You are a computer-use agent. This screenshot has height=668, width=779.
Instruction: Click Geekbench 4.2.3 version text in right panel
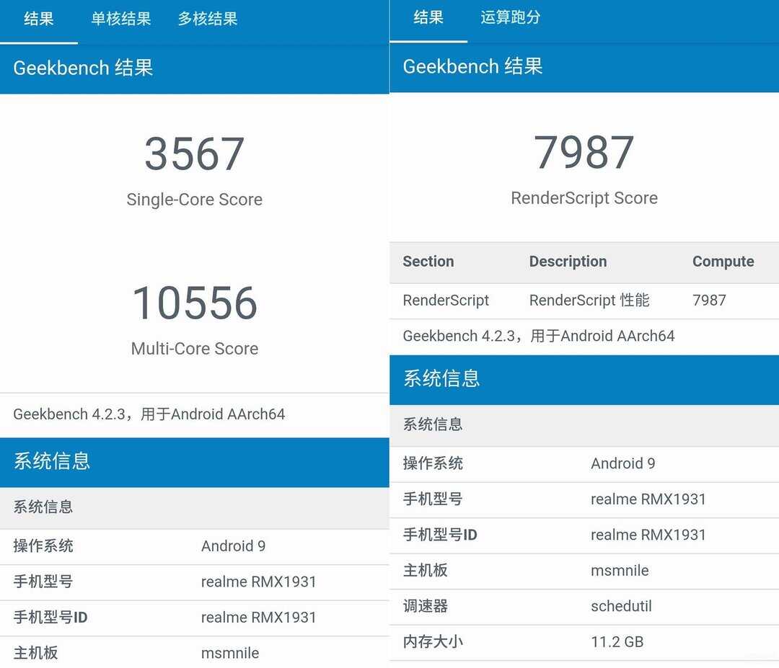[x=539, y=336]
